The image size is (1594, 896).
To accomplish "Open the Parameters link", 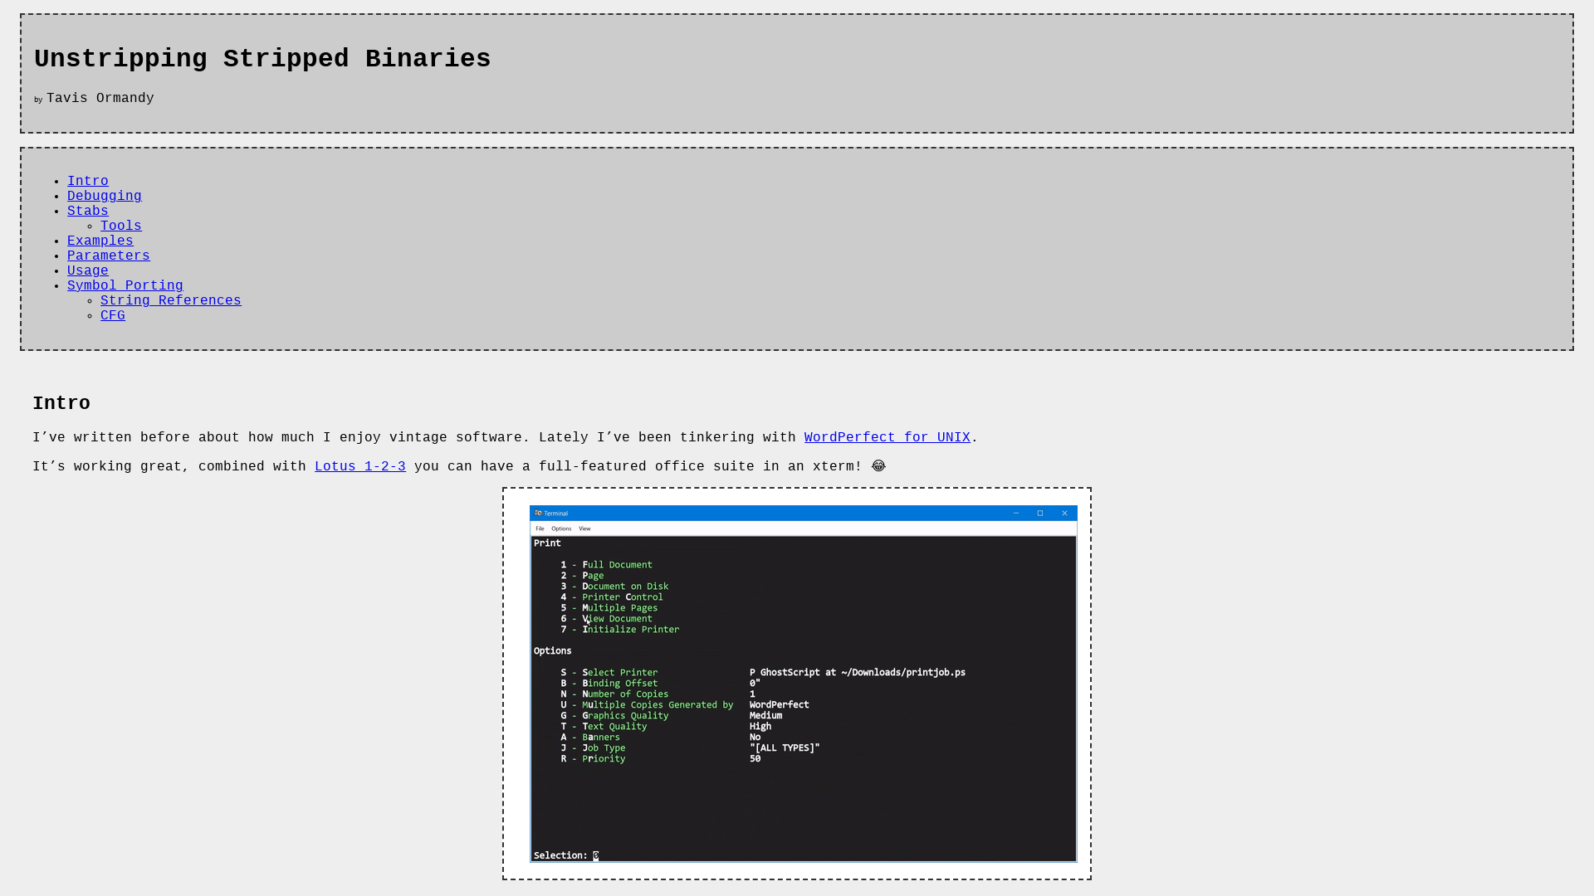I will coord(108,256).
